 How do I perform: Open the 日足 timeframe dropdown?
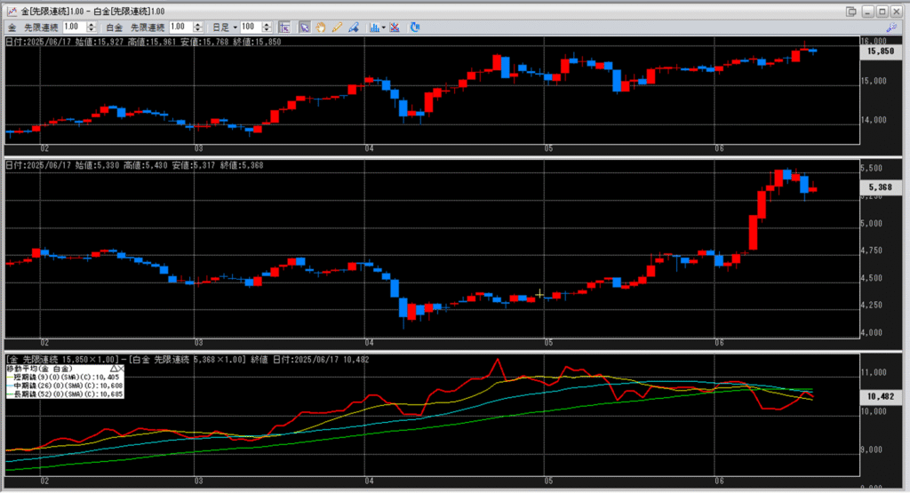225,28
